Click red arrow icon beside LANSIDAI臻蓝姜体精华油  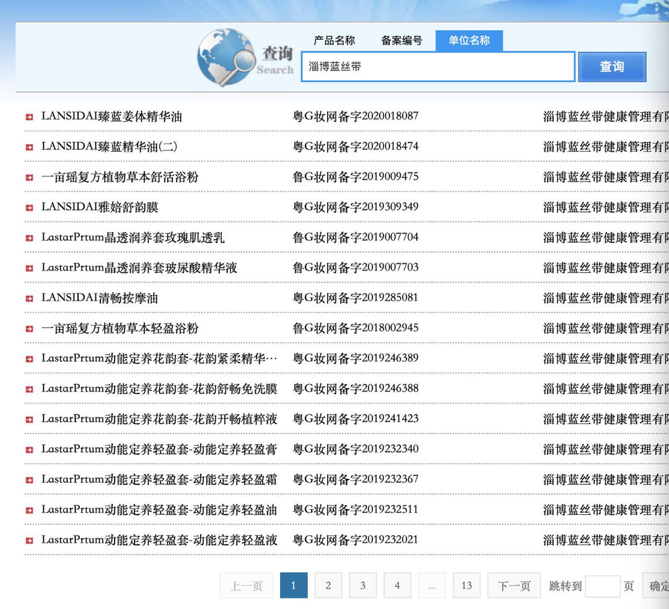point(29,117)
